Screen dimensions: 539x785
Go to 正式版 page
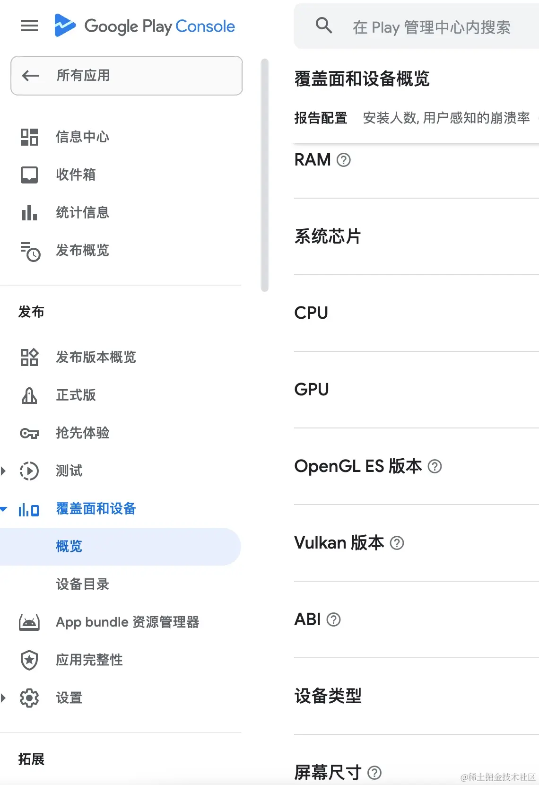tap(76, 395)
